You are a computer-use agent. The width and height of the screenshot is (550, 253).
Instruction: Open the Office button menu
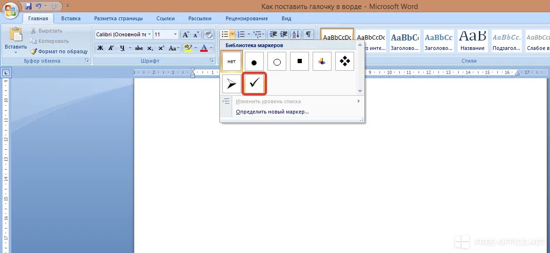point(10,9)
